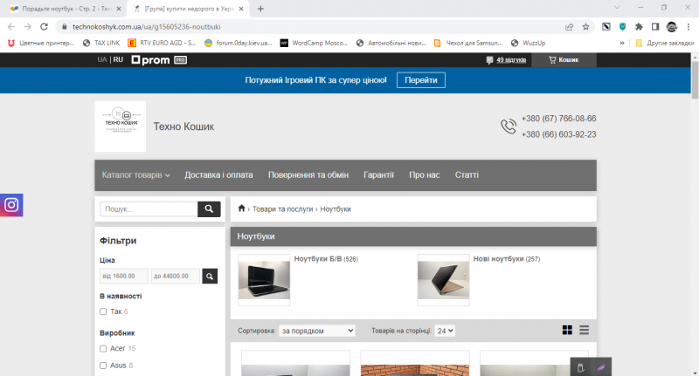This screenshot has width=699, height=376.
Task: Open Статті menu item
Action: (x=467, y=174)
